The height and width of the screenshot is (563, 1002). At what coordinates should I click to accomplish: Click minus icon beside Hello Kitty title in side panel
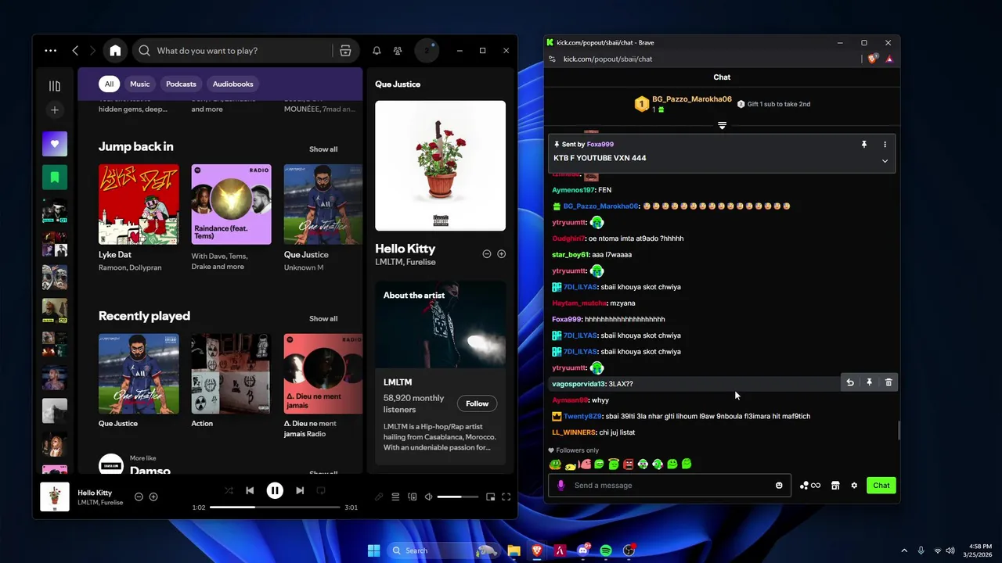click(487, 254)
